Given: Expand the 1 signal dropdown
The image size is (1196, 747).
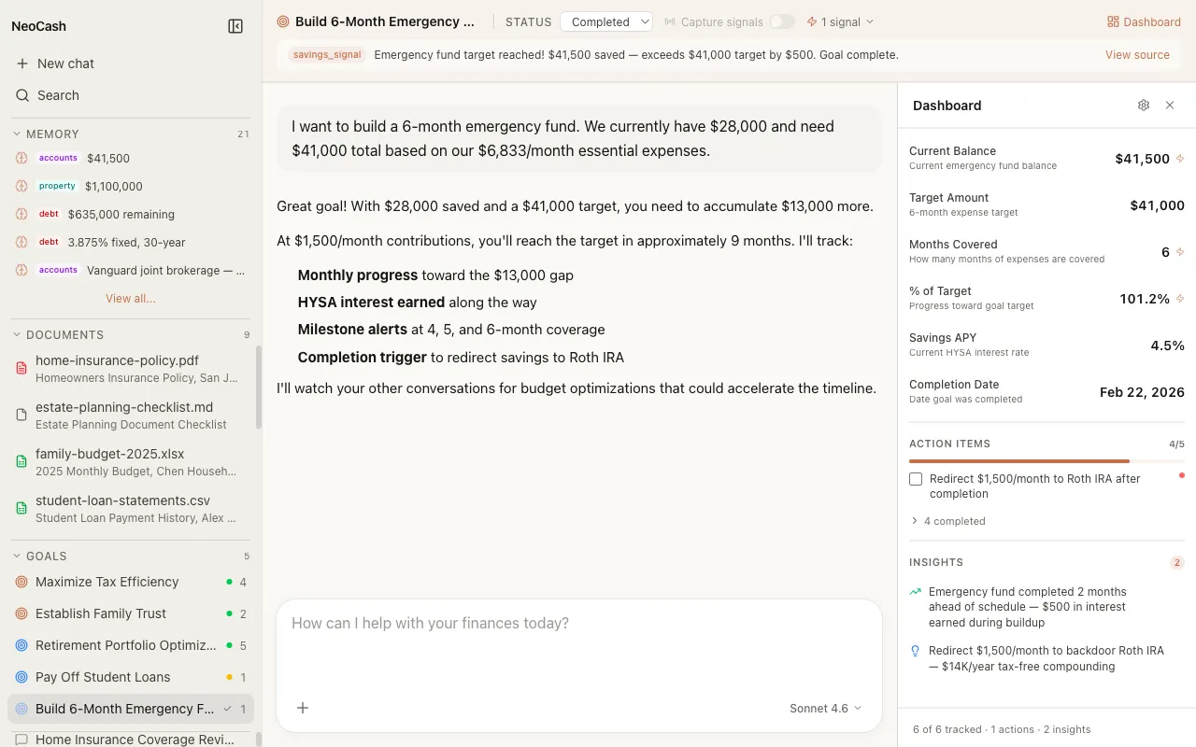Looking at the screenshot, I should pyautogui.click(x=840, y=21).
